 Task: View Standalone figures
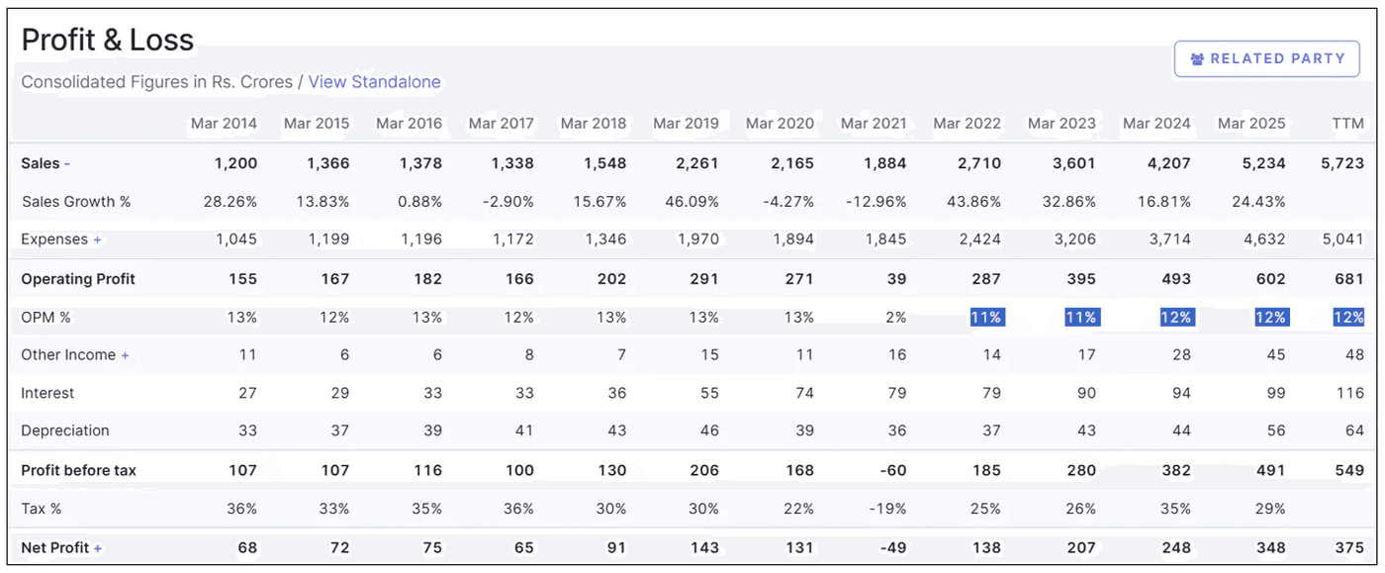click(x=375, y=82)
